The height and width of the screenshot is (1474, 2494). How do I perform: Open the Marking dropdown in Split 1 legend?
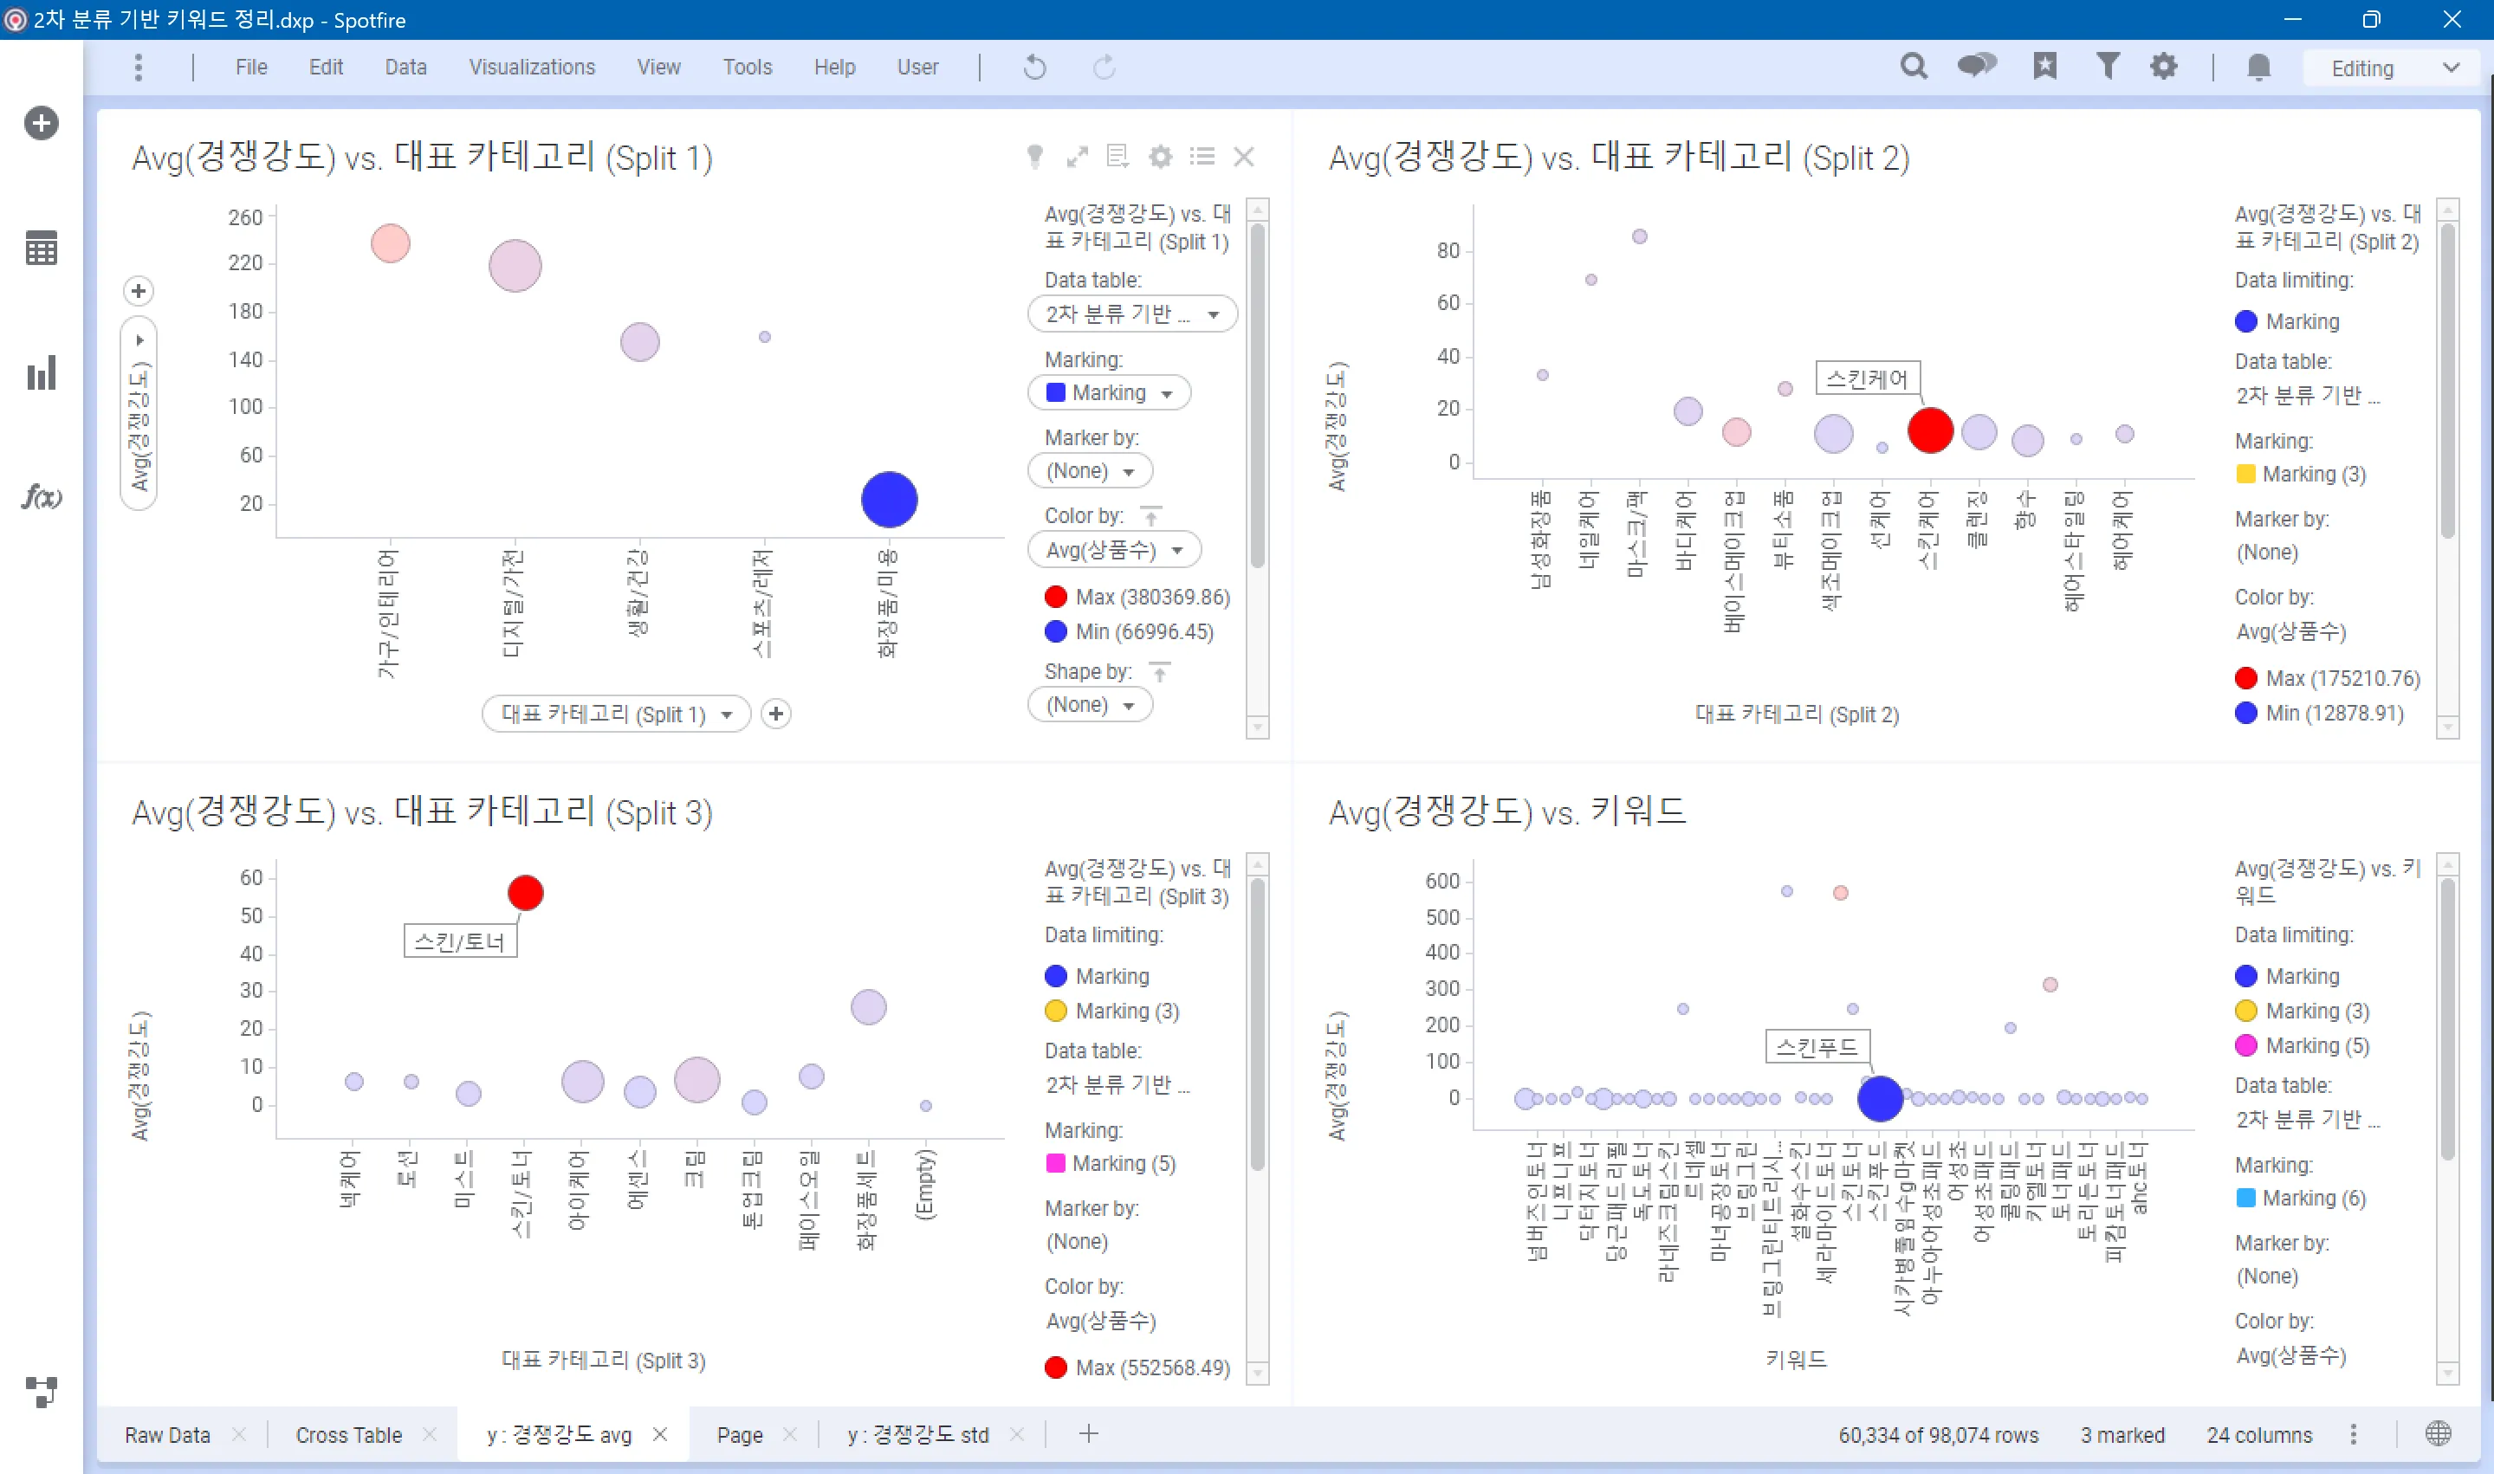pos(1109,392)
